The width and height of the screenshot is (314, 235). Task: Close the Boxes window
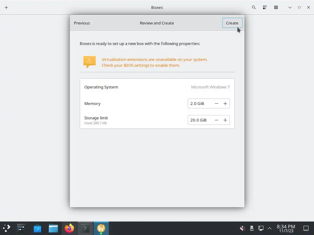tap(308, 7)
